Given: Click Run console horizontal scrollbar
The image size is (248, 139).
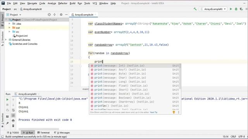Looking at the screenshot, I should point(39,129).
